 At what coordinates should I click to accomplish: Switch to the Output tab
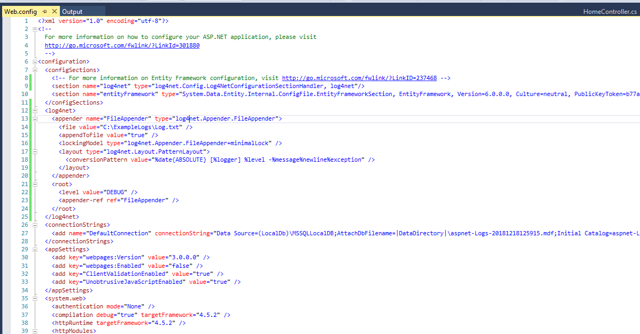click(x=72, y=10)
